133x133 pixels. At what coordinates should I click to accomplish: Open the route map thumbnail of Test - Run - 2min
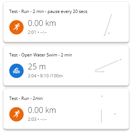pos(108,109)
